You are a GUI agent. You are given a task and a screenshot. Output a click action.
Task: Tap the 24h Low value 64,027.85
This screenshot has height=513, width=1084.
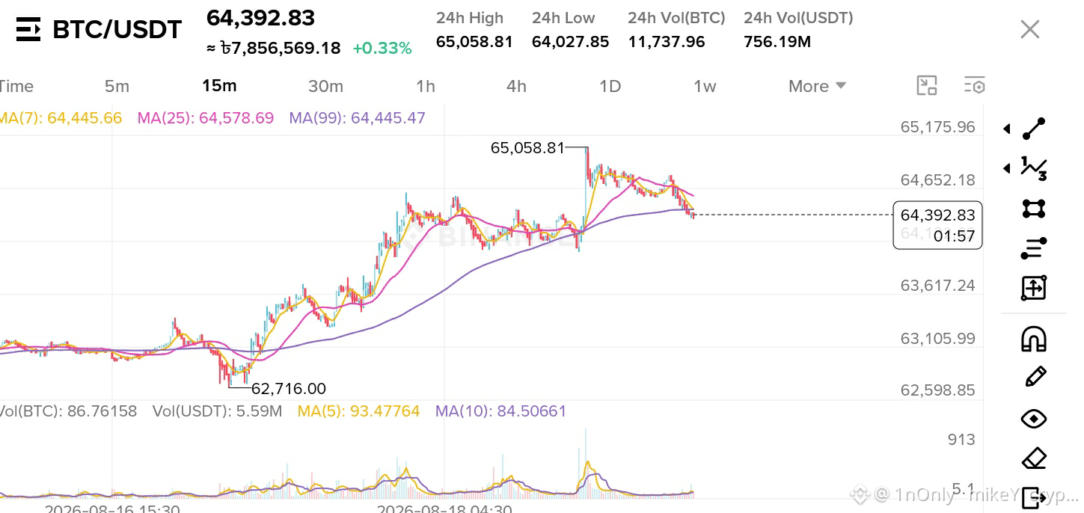coord(570,42)
